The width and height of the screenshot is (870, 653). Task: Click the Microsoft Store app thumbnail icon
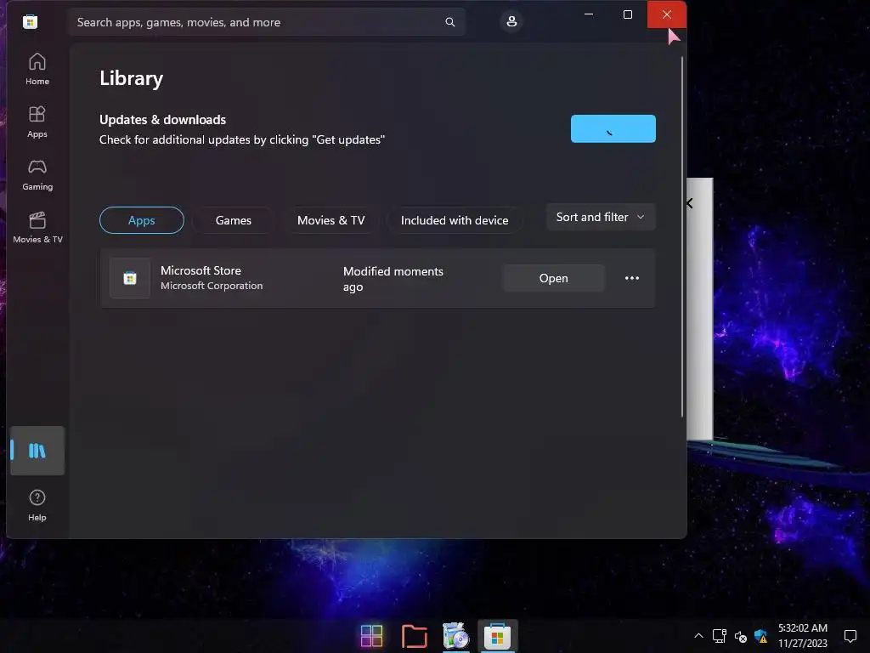point(130,278)
